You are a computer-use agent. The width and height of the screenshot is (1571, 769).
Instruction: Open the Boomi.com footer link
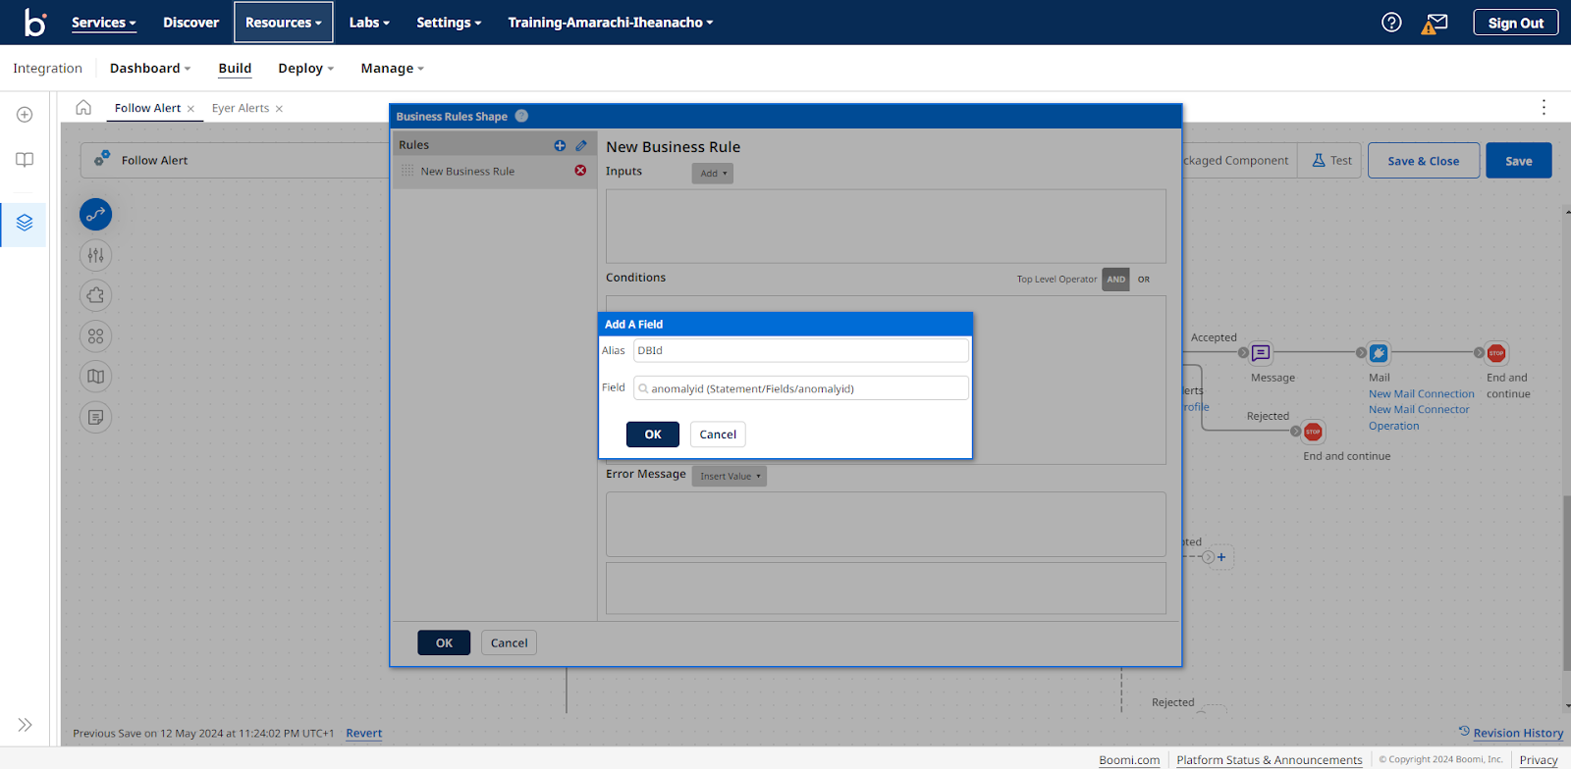click(x=1129, y=760)
